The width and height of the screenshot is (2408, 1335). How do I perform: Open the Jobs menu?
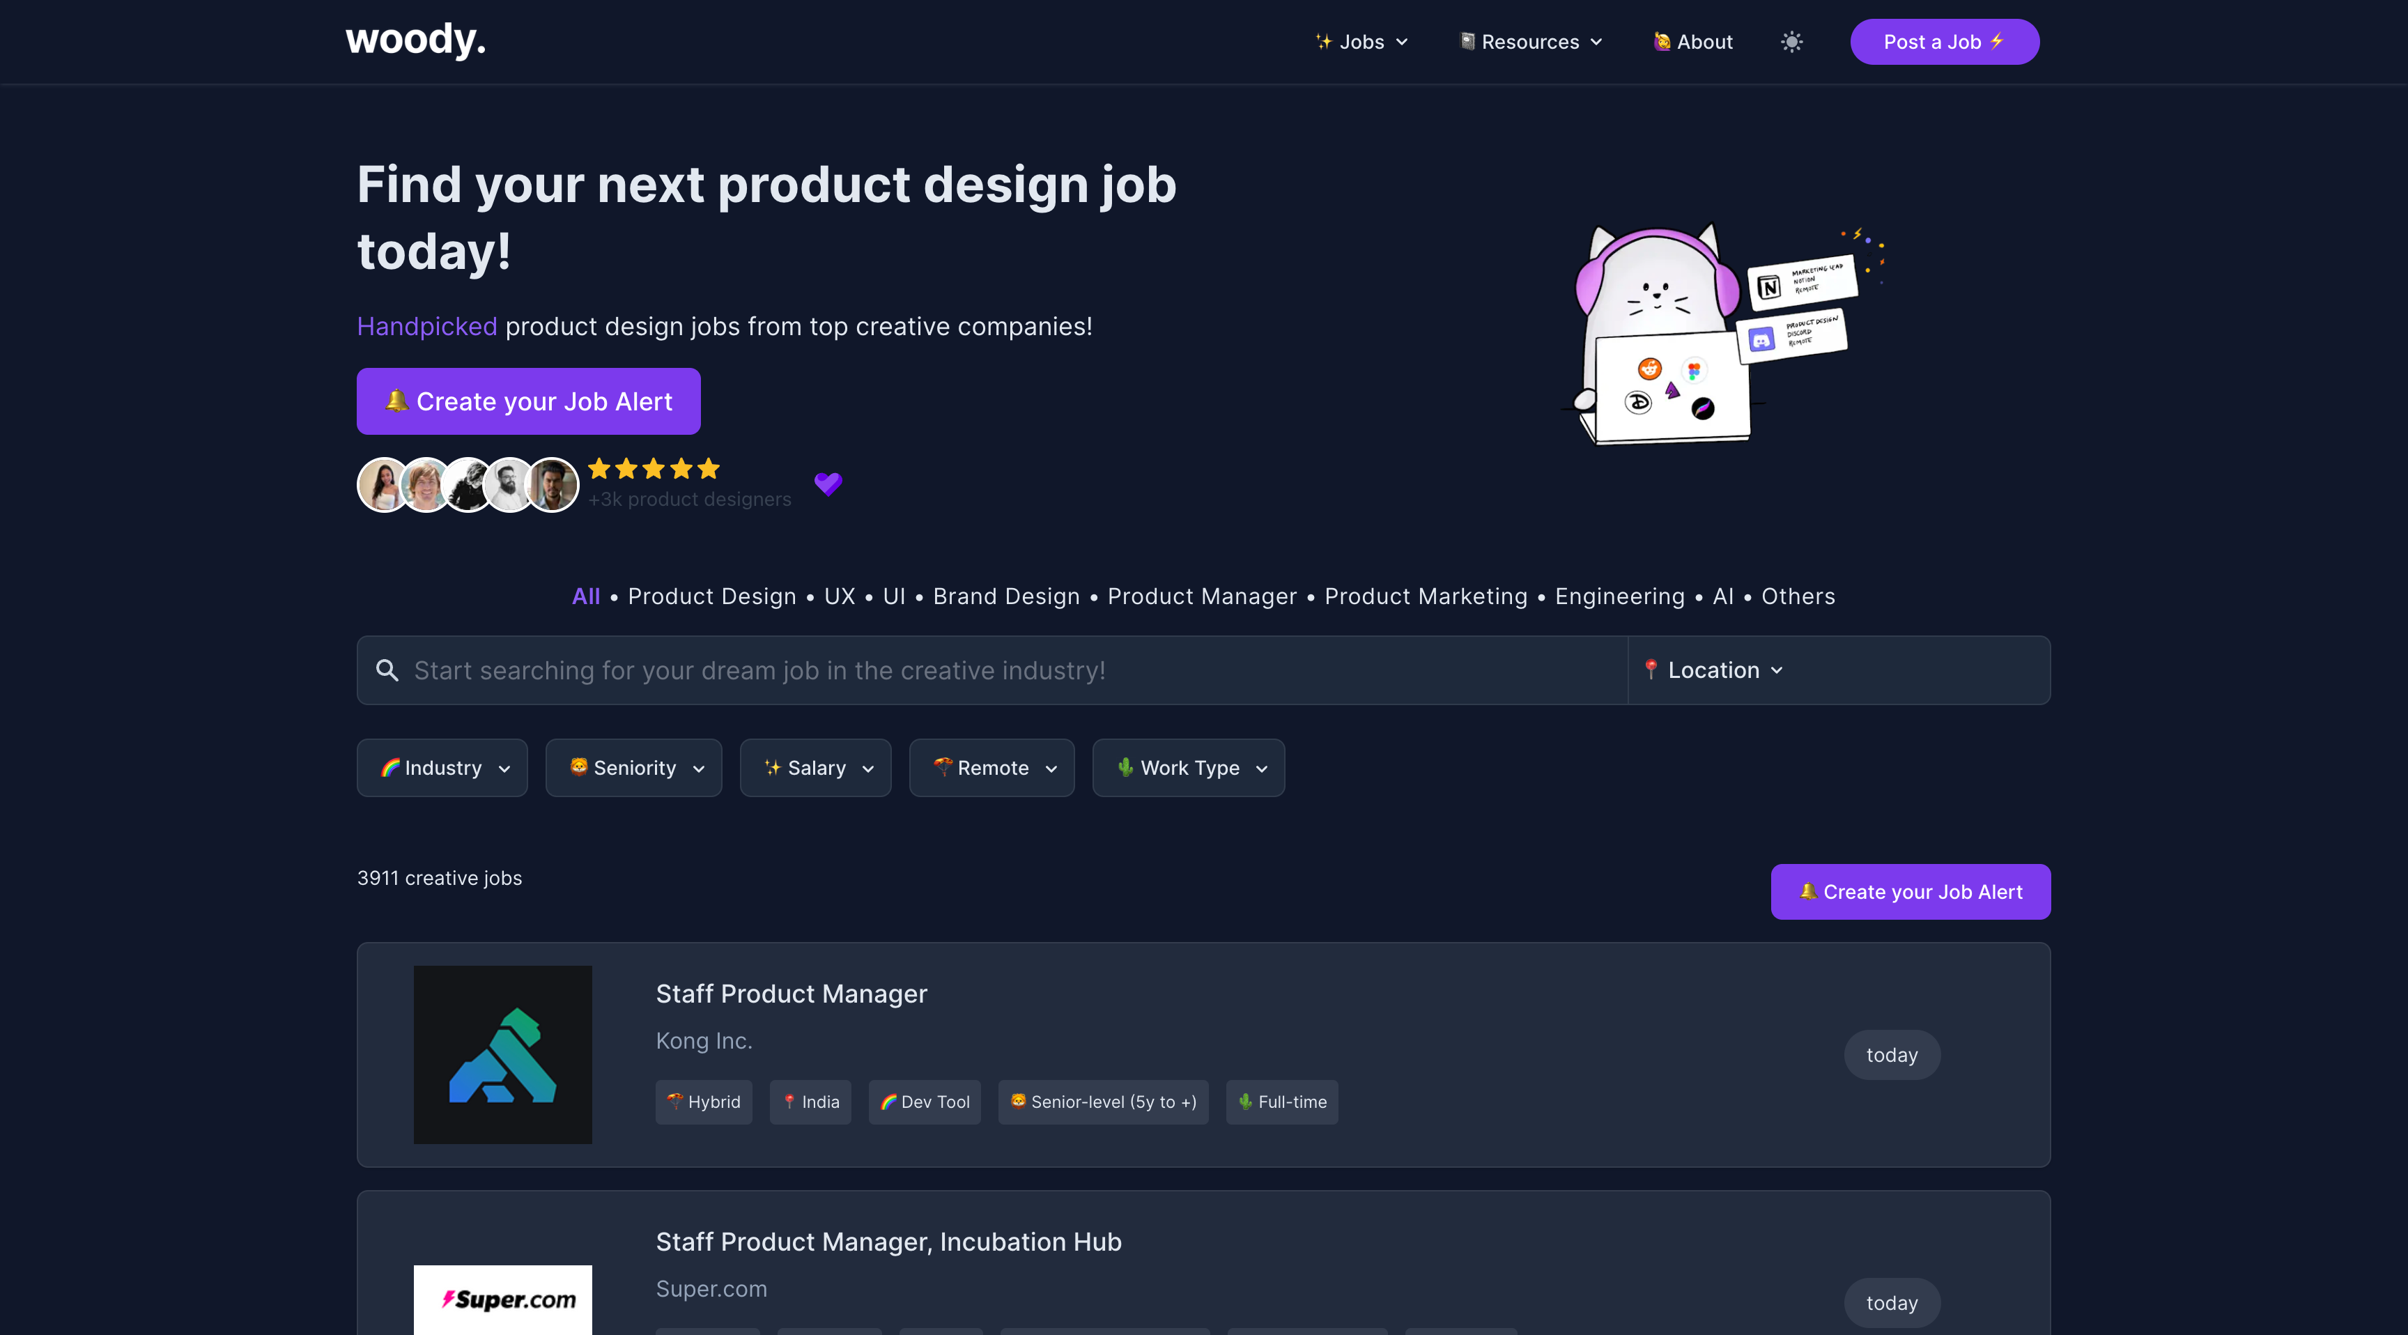tap(1361, 42)
